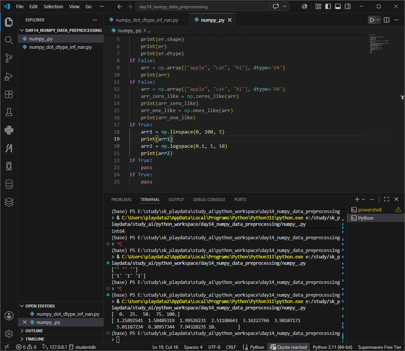405x351 pixels.
Task: Select numpy_.py in the file tree
Action: tap(61, 39)
